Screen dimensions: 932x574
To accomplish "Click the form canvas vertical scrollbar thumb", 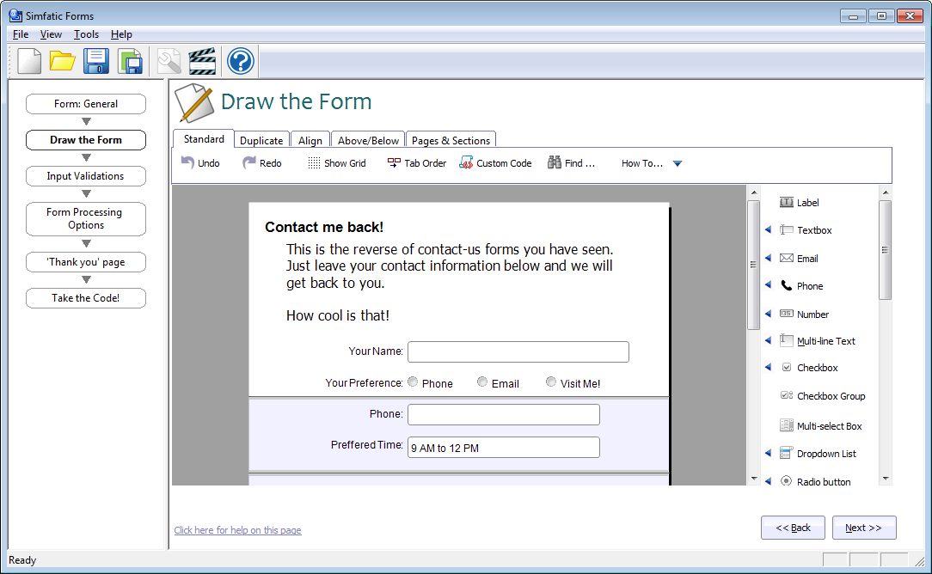I will (x=753, y=265).
